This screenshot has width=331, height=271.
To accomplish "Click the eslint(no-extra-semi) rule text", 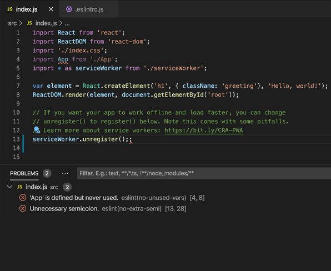I will point(132,209).
